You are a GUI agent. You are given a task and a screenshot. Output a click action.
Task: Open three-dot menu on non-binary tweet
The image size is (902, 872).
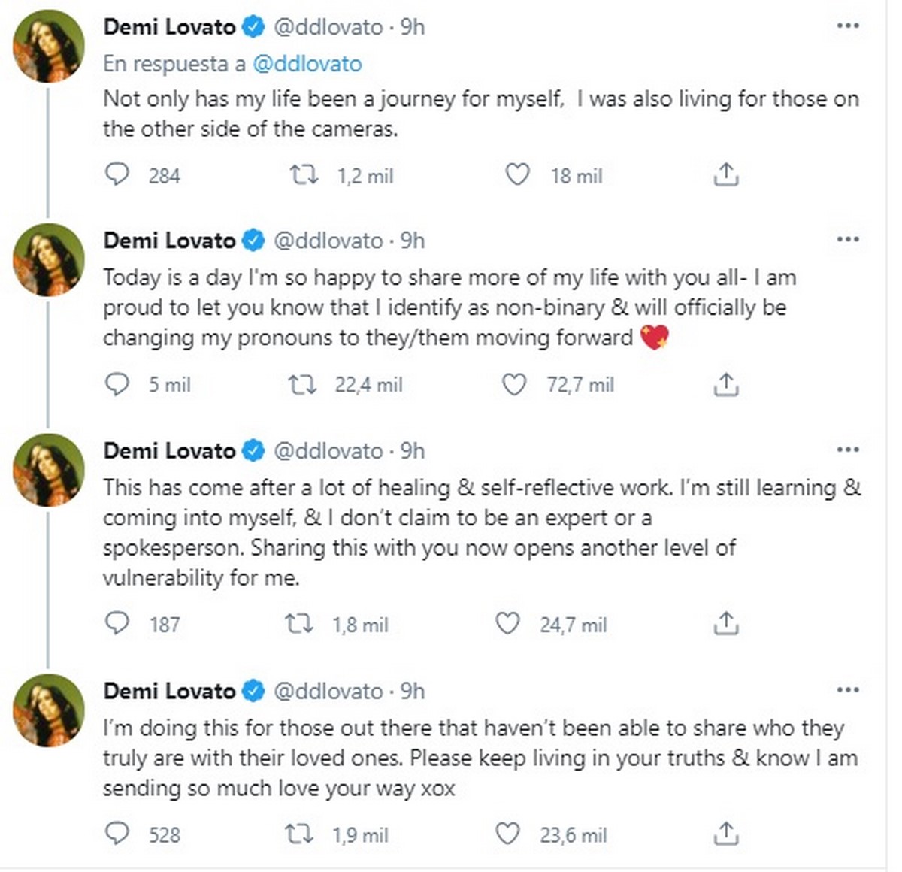point(847,240)
